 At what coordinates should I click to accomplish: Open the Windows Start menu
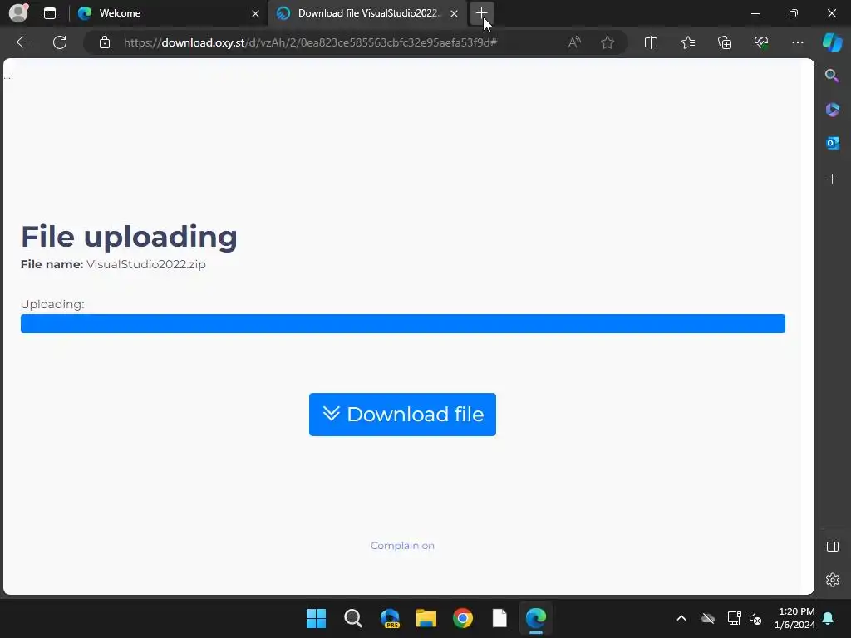click(x=317, y=618)
